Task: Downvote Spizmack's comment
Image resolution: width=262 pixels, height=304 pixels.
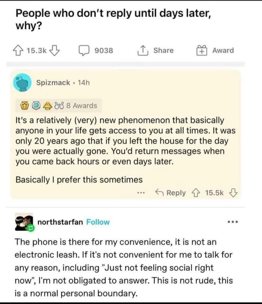Action: click(233, 193)
